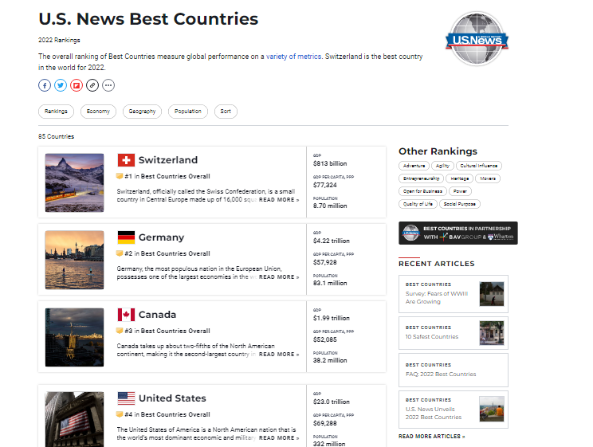
Task: Open the Read More Articles link
Action: (x=431, y=437)
